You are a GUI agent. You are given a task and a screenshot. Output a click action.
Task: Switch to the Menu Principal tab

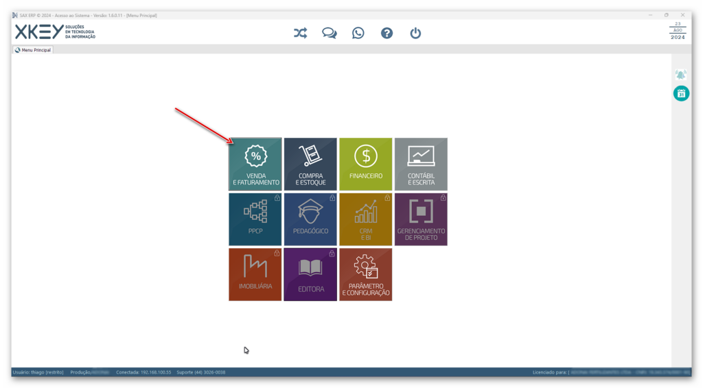point(33,49)
